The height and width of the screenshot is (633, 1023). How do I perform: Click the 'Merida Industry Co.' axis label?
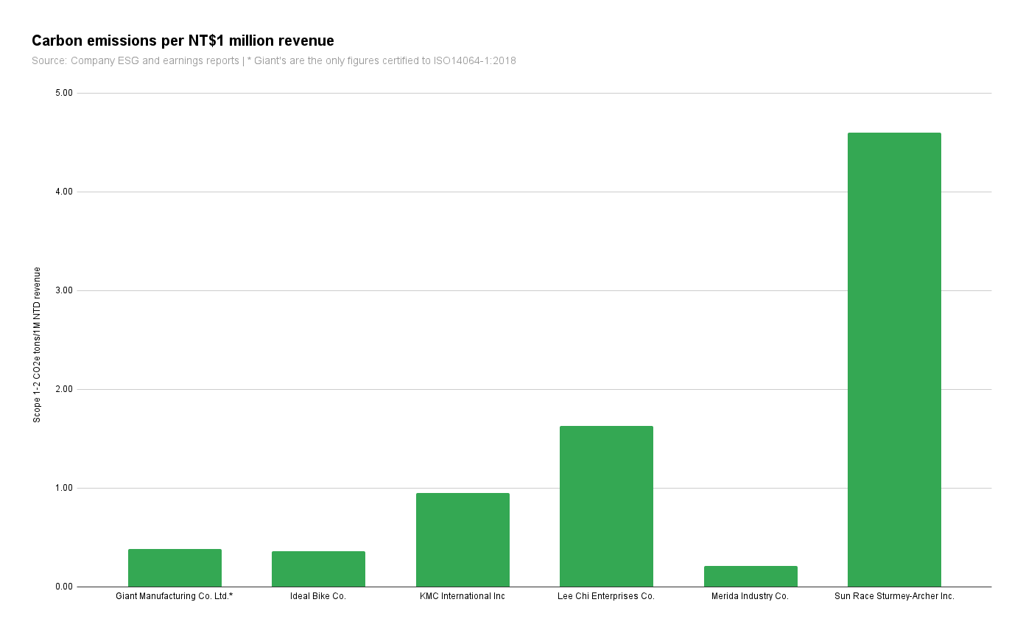750,596
